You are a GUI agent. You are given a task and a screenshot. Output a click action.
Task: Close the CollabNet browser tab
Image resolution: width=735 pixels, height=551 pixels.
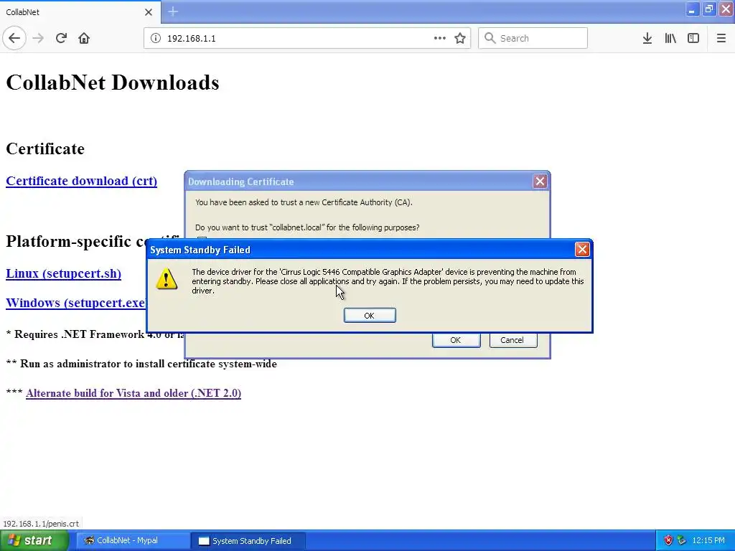pyautogui.click(x=148, y=12)
